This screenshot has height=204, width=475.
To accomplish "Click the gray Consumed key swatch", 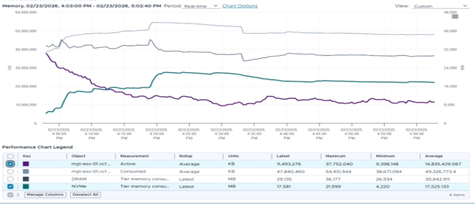I will coord(26,172).
